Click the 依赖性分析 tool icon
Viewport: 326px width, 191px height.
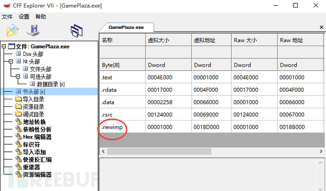coord(18,129)
